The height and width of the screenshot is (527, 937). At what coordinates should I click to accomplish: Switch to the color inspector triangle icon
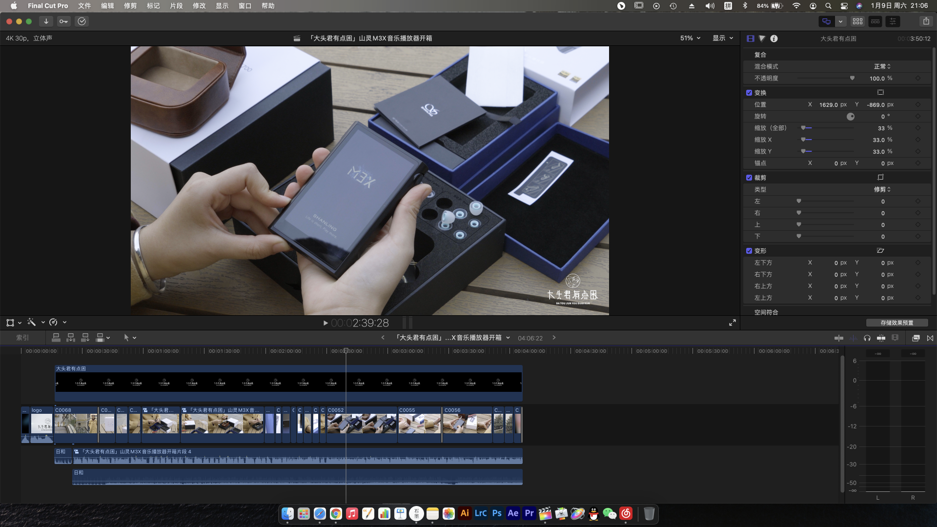coord(762,39)
